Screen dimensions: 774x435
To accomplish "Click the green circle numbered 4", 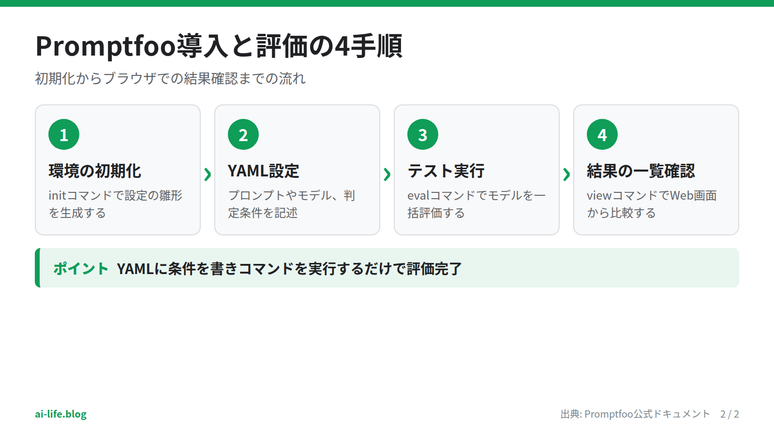I will (x=602, y=134).
